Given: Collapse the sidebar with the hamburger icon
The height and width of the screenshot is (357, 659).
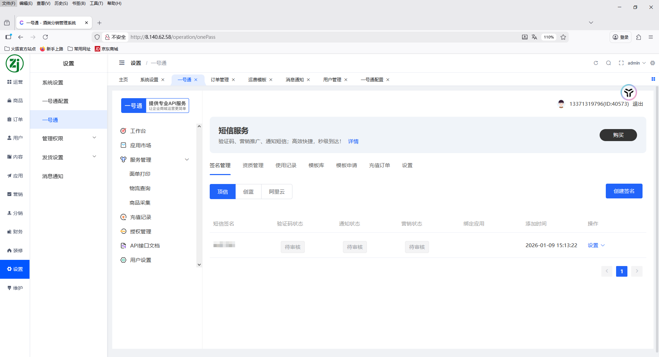Looking at the screenshot, I should [122, 63].
